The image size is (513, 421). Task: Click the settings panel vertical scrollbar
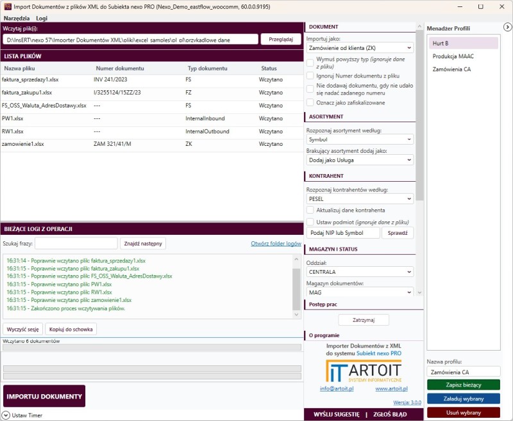pyautogui.click(x=420, y=116)
